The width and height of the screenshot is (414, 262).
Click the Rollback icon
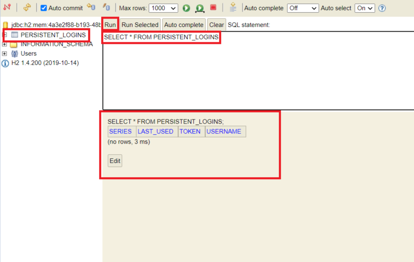(x=92, y=7)
